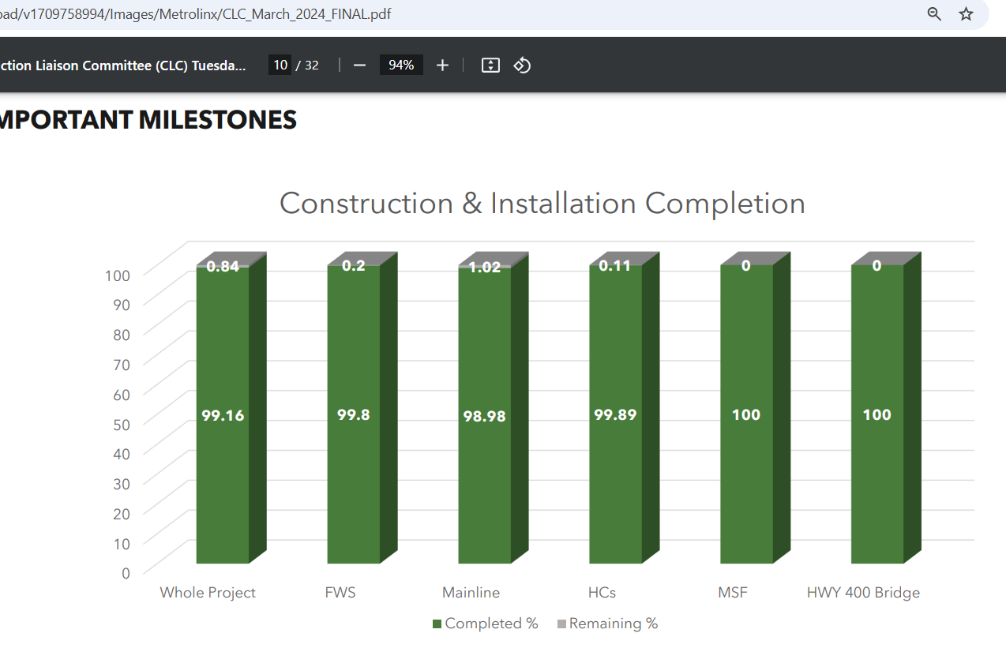Click the 94% zoom level field
The image size is (1006, 648).
pos(401,65)
